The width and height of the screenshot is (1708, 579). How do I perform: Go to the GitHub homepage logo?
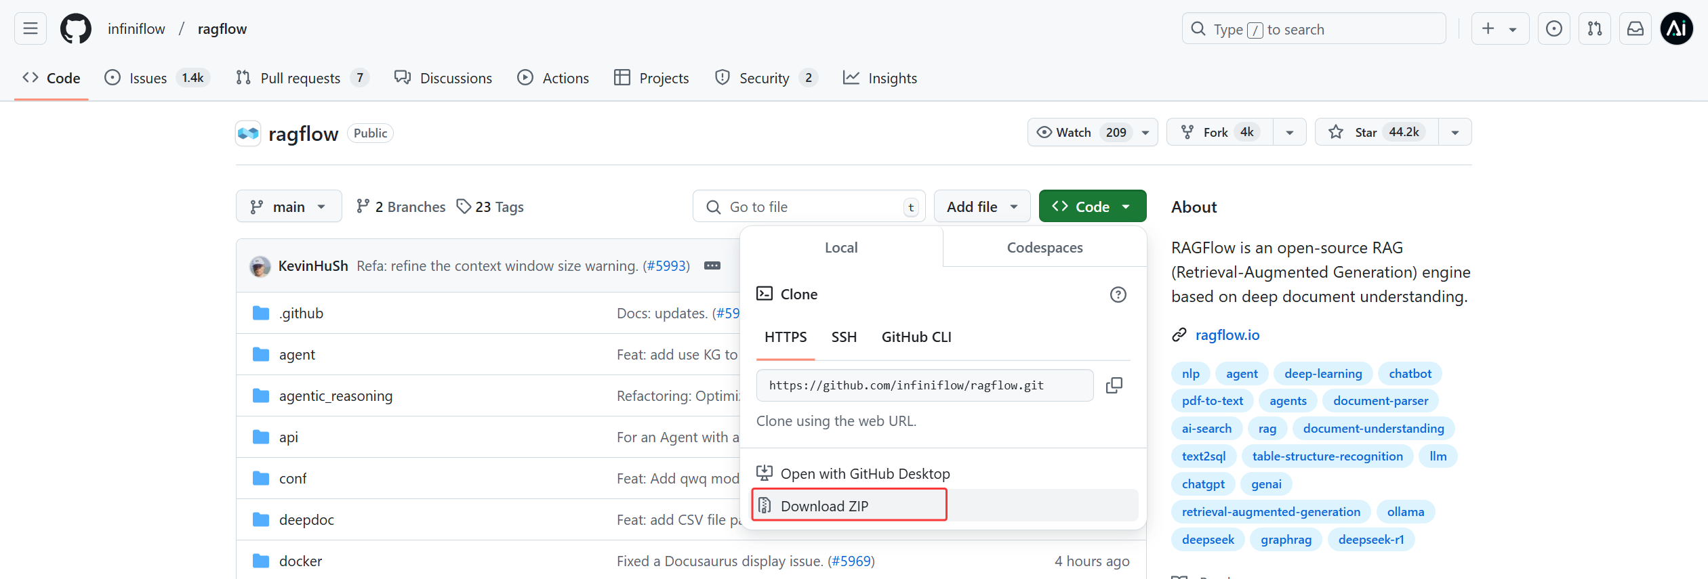76,28
